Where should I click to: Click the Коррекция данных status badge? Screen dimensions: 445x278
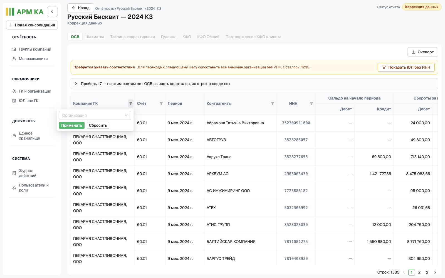(422, 7)
